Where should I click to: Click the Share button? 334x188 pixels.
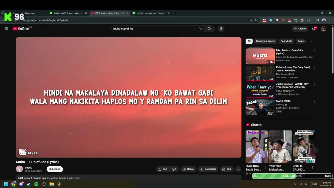point(188,169)
